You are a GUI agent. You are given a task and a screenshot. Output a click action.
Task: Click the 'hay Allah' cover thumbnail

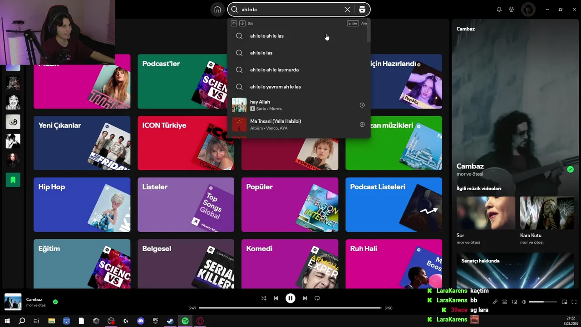(x=239, y=105)
